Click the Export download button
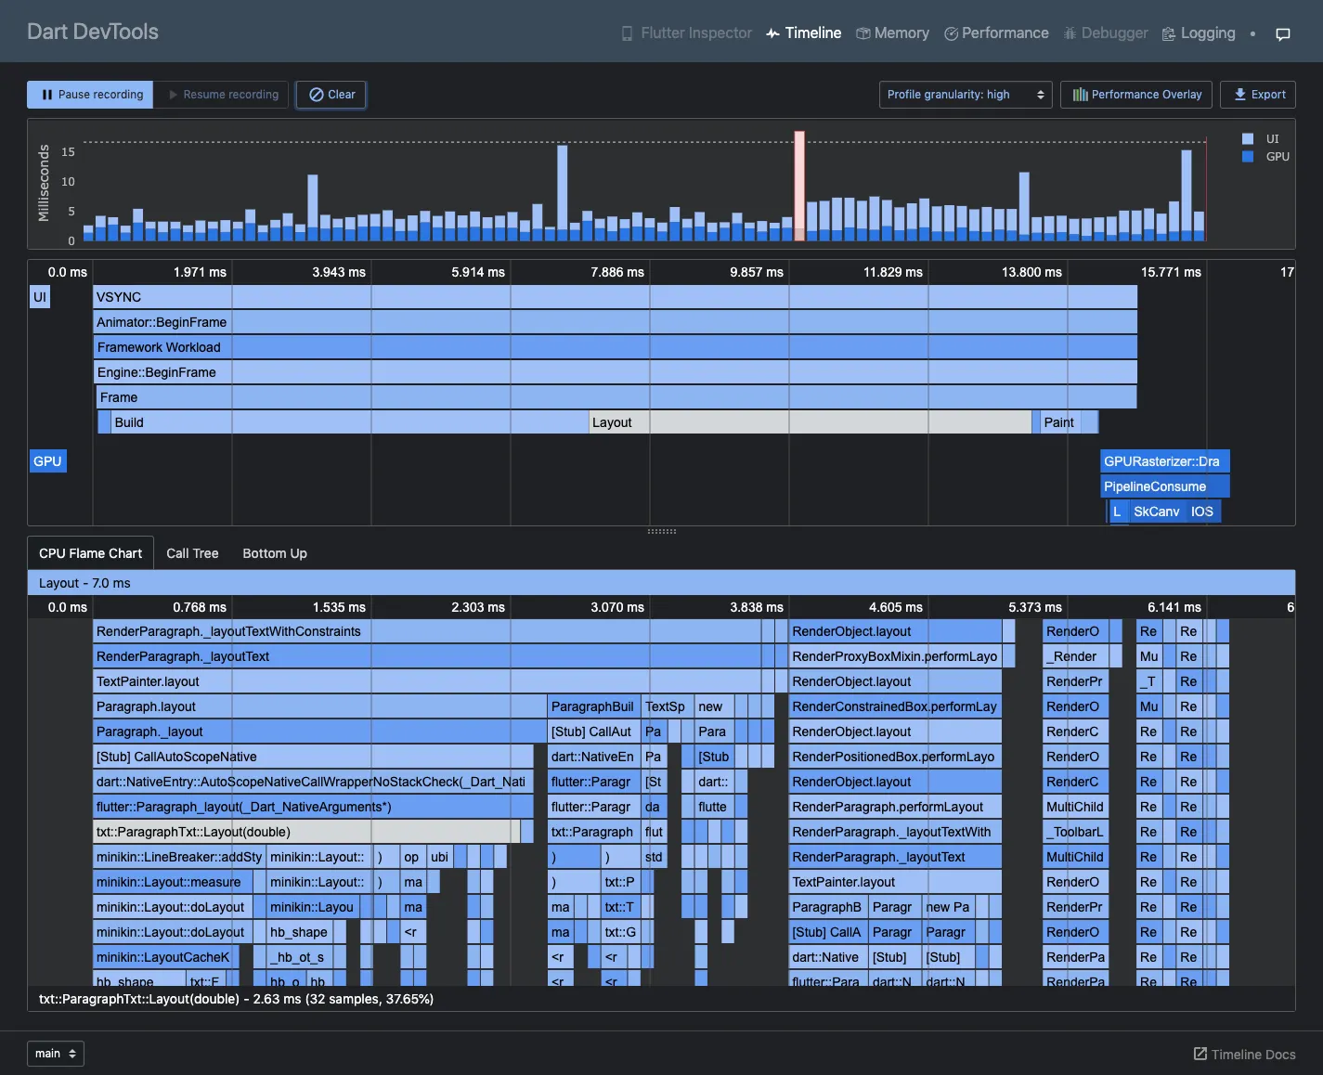The image size is (1323, 1075). click(x=1258, y=95)
